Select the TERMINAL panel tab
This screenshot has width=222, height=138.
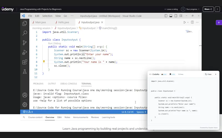click(x=86, y=84)
